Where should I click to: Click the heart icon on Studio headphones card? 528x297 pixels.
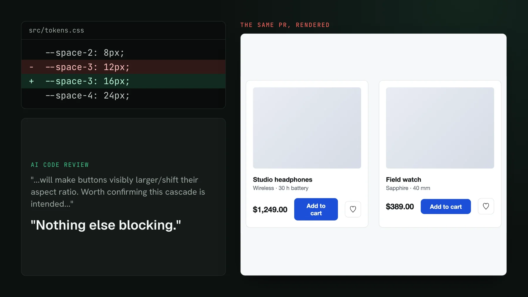coord(353,209)
